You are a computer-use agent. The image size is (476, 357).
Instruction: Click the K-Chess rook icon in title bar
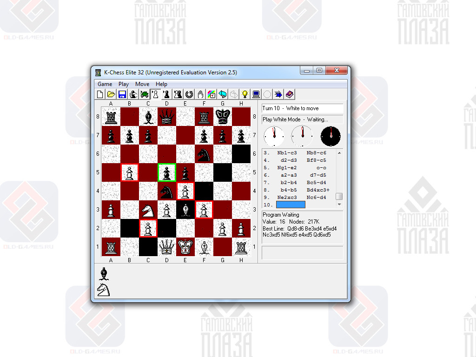98,73
